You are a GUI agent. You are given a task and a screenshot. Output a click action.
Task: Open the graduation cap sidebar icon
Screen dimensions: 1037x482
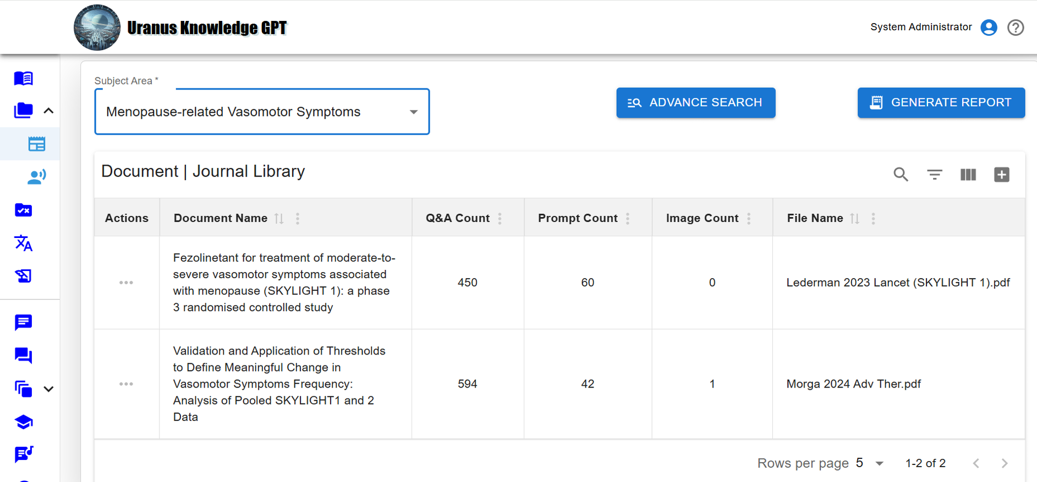click(x=23, y=422)
